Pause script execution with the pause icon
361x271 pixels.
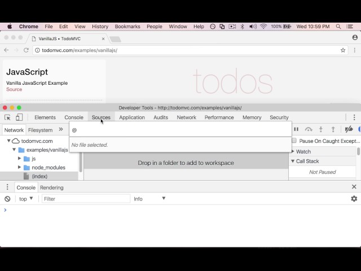click(x=296, y=129)
